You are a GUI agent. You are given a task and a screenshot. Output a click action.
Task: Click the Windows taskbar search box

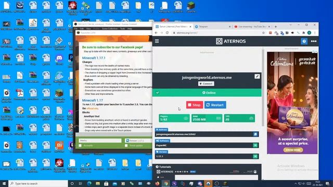[38, 183]
